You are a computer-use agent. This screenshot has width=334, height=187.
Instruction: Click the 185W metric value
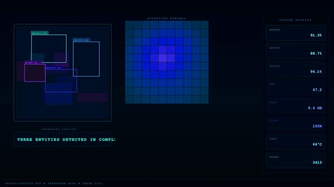(317, 126)
